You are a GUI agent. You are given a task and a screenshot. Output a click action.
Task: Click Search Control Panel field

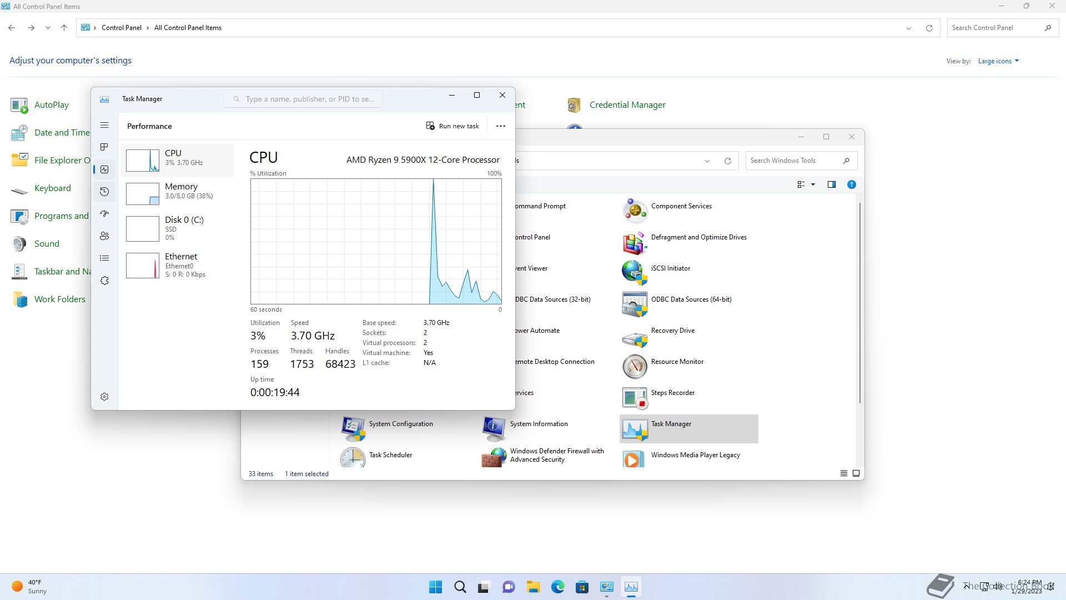tap(1002, 28)
